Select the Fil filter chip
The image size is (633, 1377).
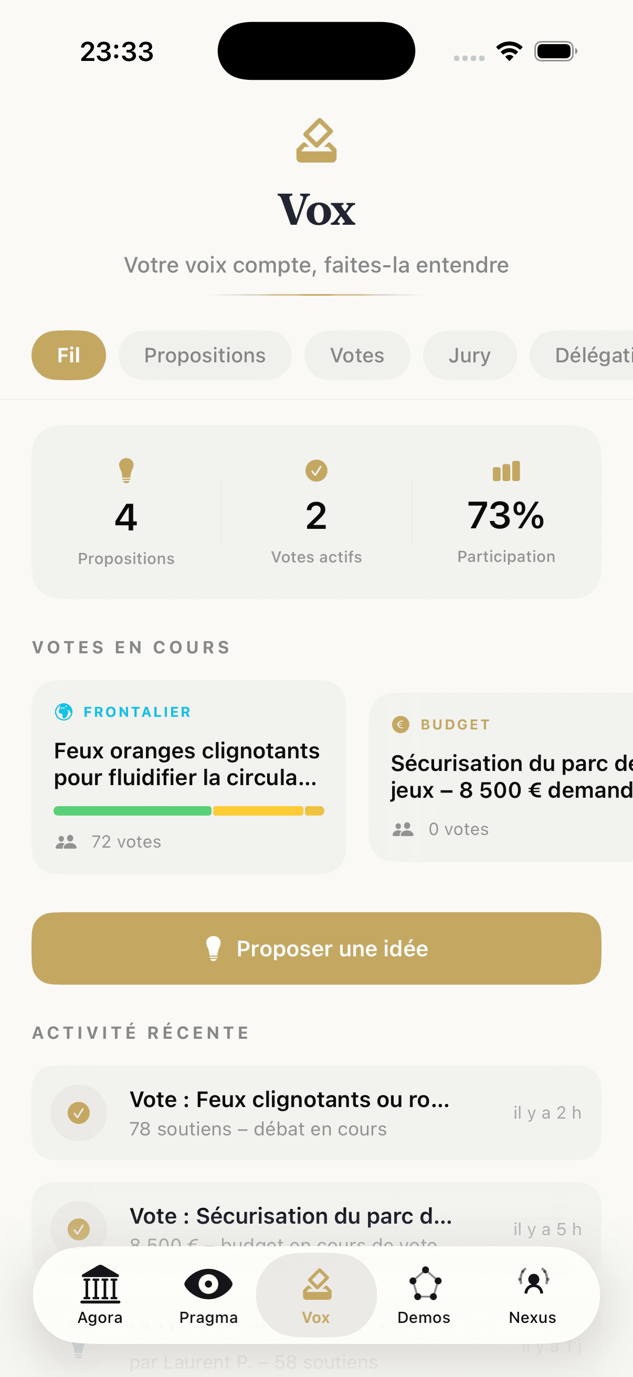(69, 356)
